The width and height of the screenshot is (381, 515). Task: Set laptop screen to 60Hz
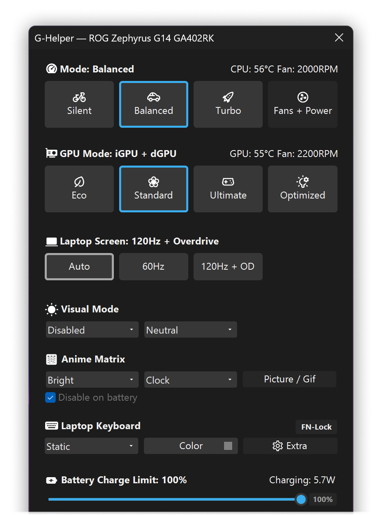[x=154, y=266]
